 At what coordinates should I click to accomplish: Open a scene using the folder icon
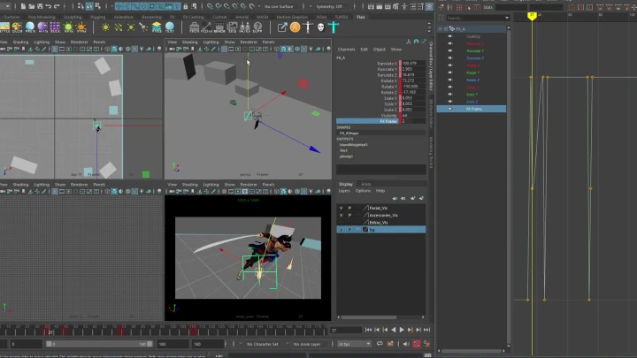coord(31,6)
